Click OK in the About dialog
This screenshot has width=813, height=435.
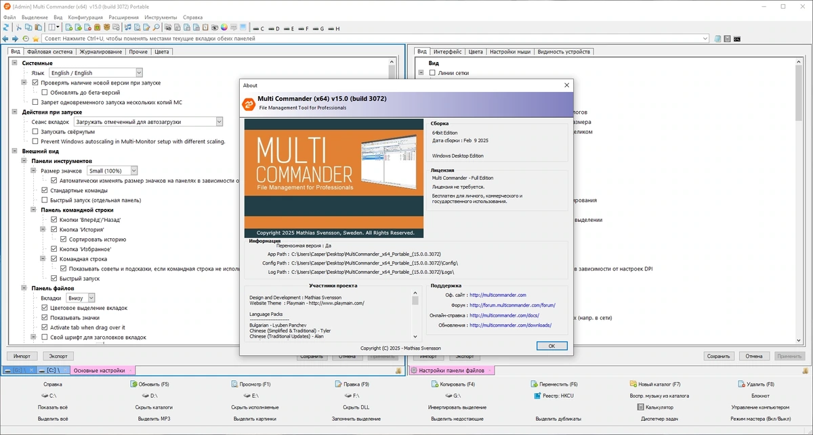(551, 346)
